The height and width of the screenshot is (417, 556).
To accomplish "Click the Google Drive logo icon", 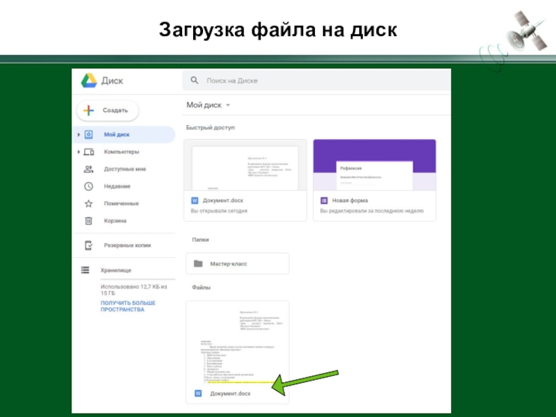I will (88, 81).
